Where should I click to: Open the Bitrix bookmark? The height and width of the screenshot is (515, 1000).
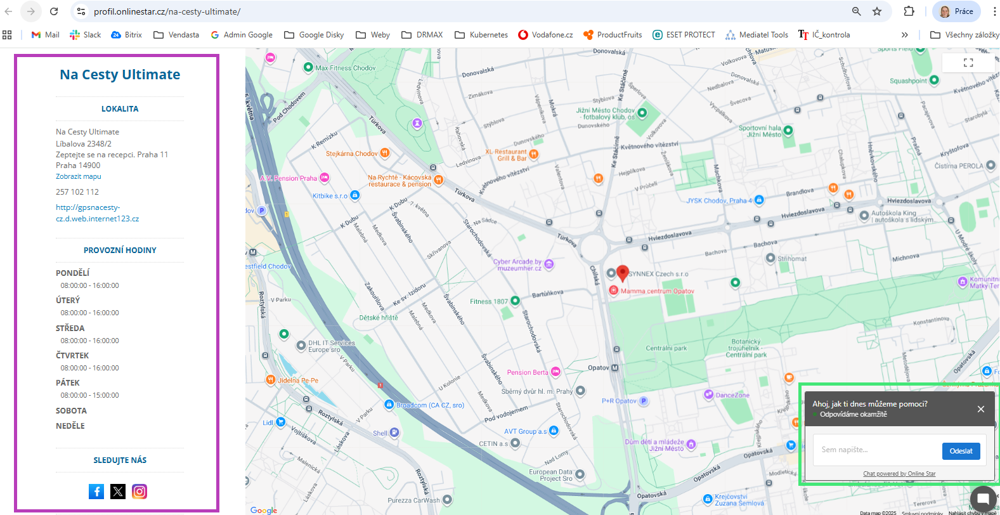[x=126, y=35]
